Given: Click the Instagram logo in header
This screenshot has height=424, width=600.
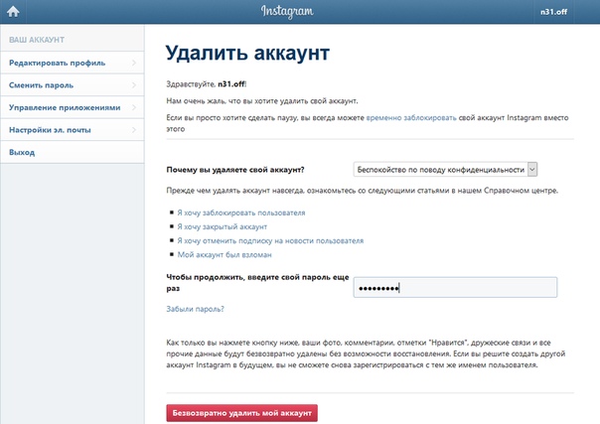Looking at the screenshot, I should click(287, 12).
